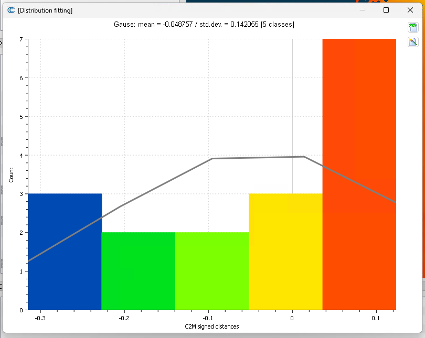
Task: Click the tall orange-red histogram bar
Action: [x=359, y=175]
